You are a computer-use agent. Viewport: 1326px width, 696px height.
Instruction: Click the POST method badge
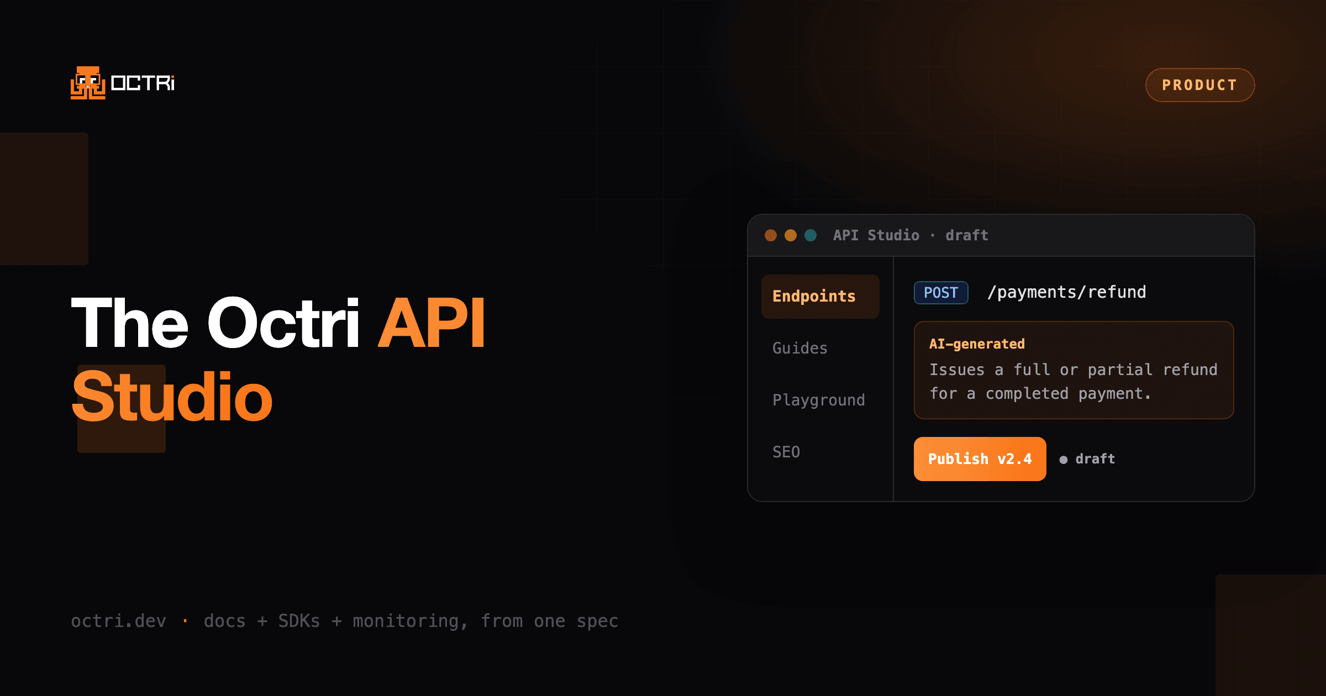(941, 293)
